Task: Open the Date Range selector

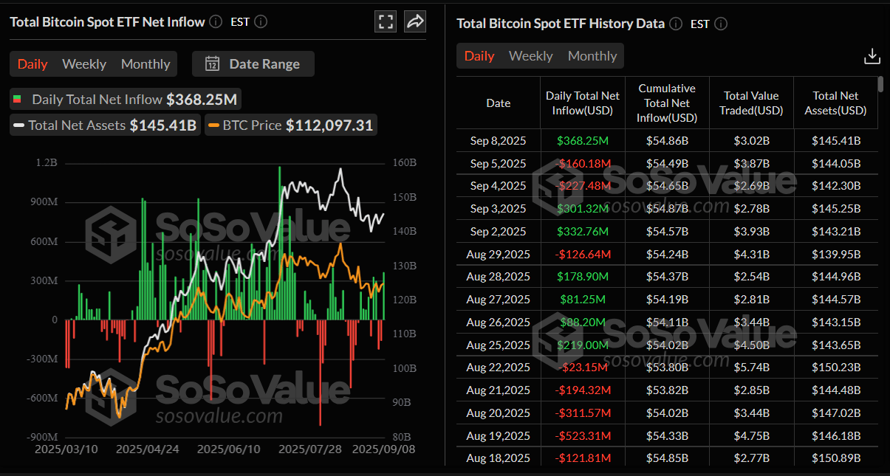Action: pyautogui.click(x=253, y=63)
